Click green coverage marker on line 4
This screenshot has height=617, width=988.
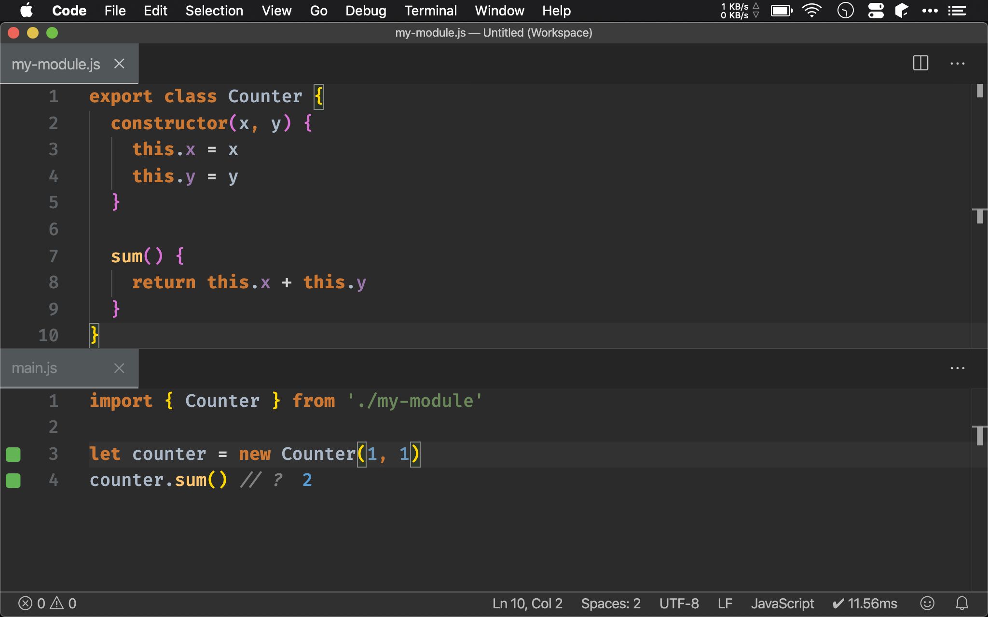click(13, 481)
